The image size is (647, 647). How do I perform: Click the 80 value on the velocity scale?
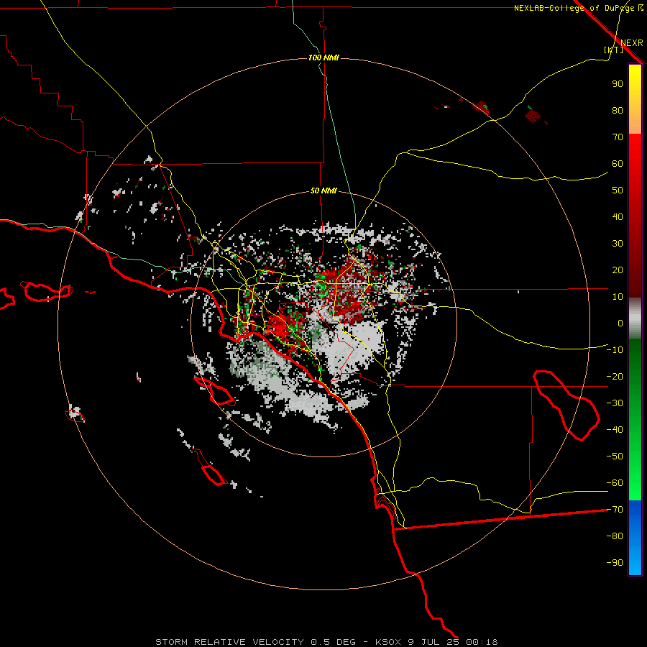pyautogui.click(x=618, y=110)
